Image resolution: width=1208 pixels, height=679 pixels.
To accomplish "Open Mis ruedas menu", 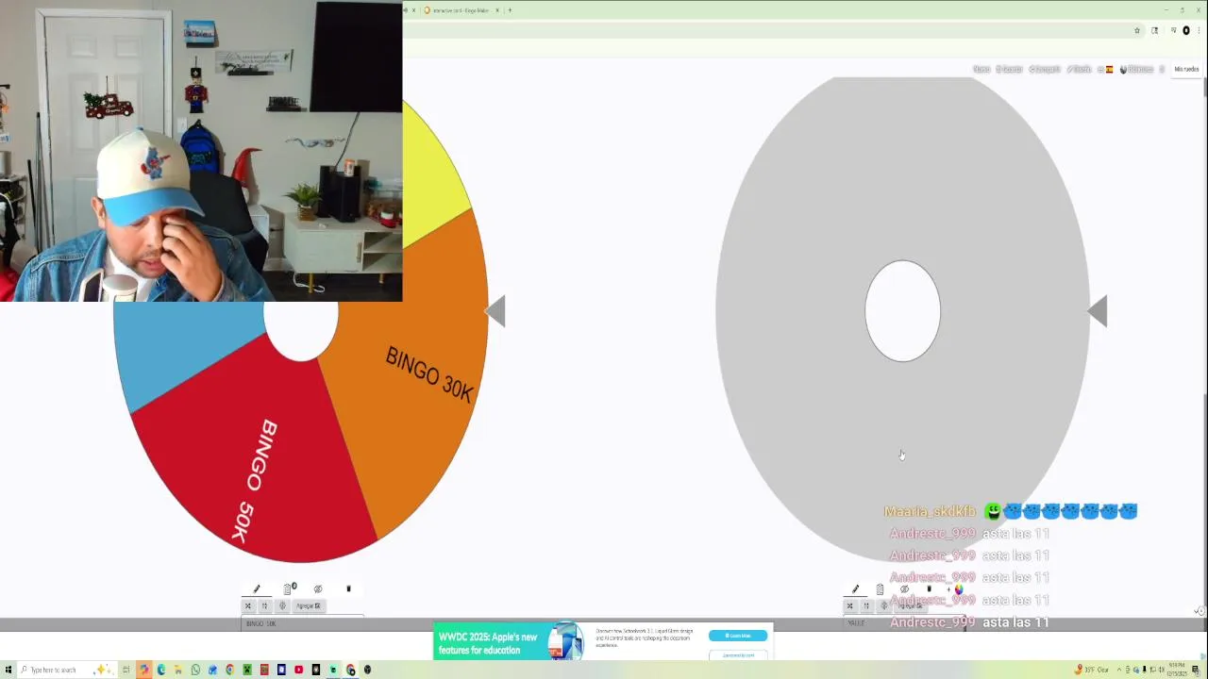I will (1186, 69).
